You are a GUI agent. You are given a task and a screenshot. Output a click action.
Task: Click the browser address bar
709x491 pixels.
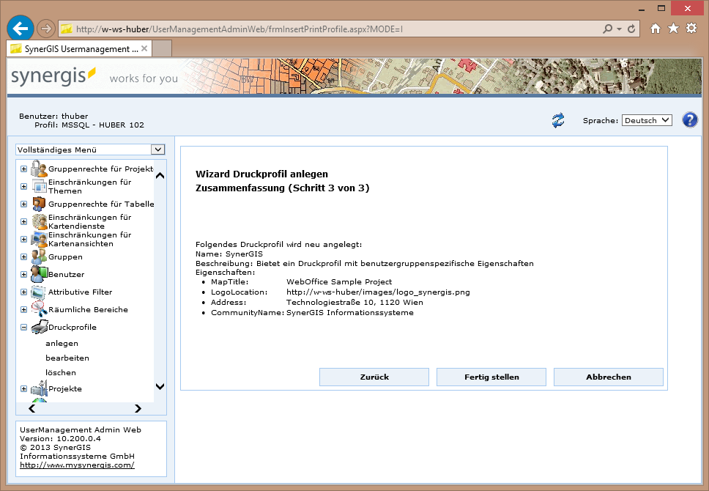tap(330, 29)
